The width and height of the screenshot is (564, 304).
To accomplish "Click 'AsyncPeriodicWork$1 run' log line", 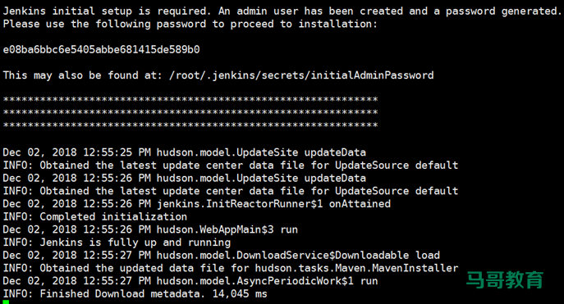I will (x=190, y=281).
